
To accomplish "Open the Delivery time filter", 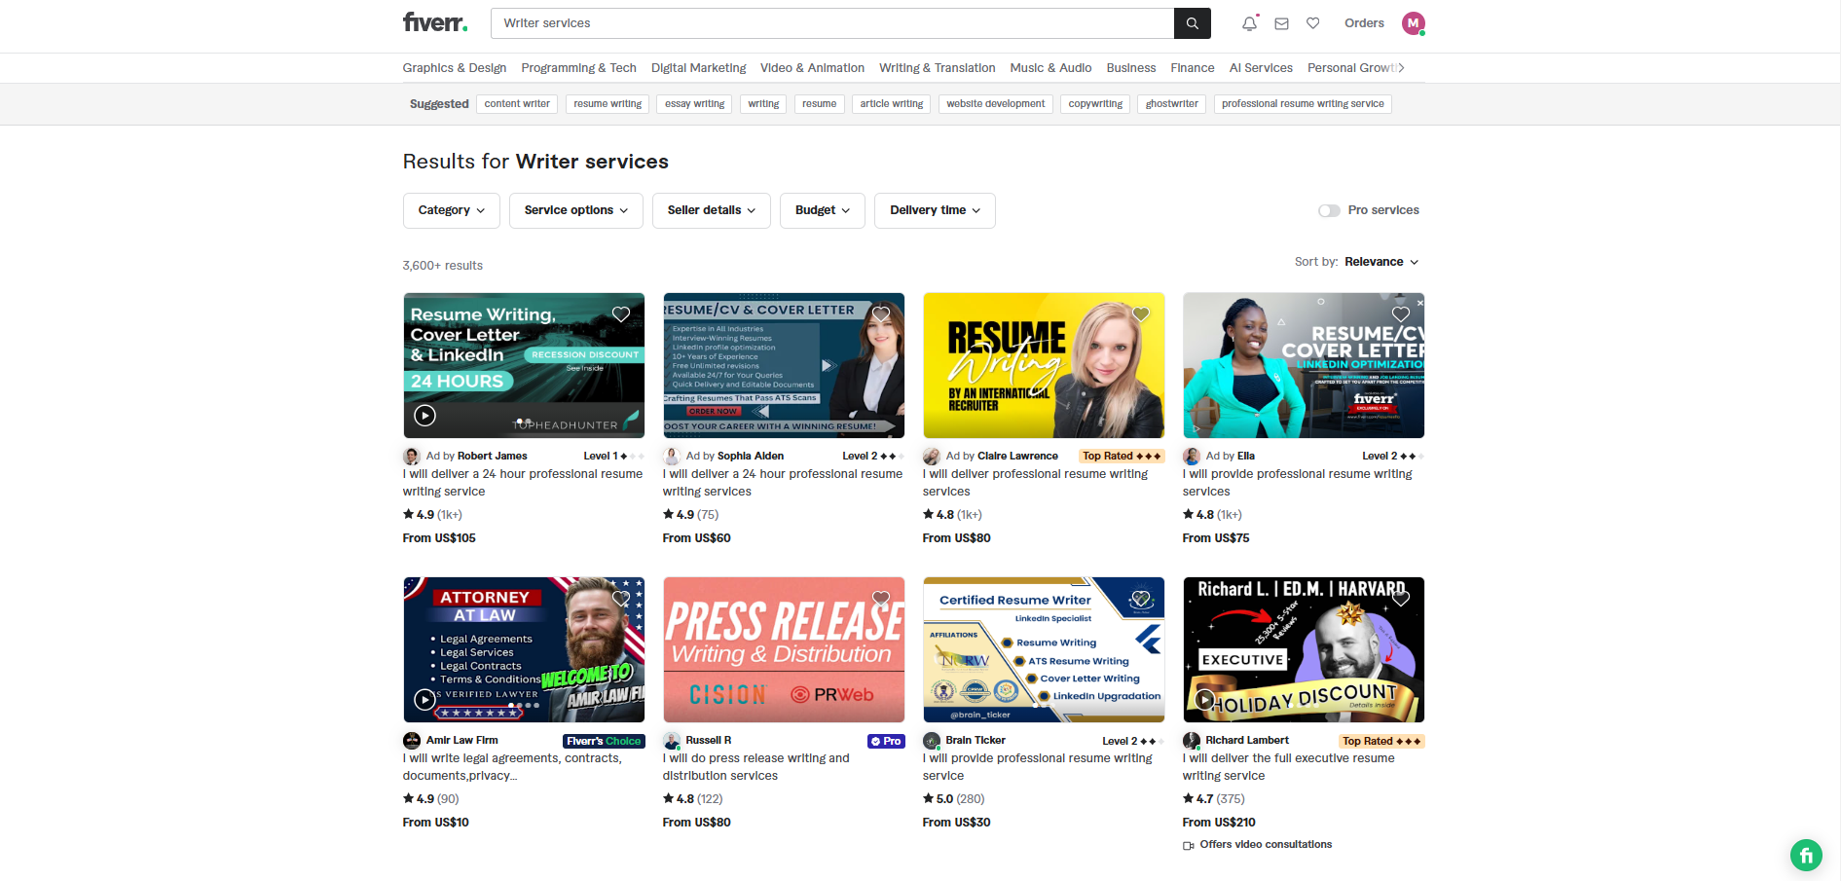I will pyautogui.click(x=935, y=210).
